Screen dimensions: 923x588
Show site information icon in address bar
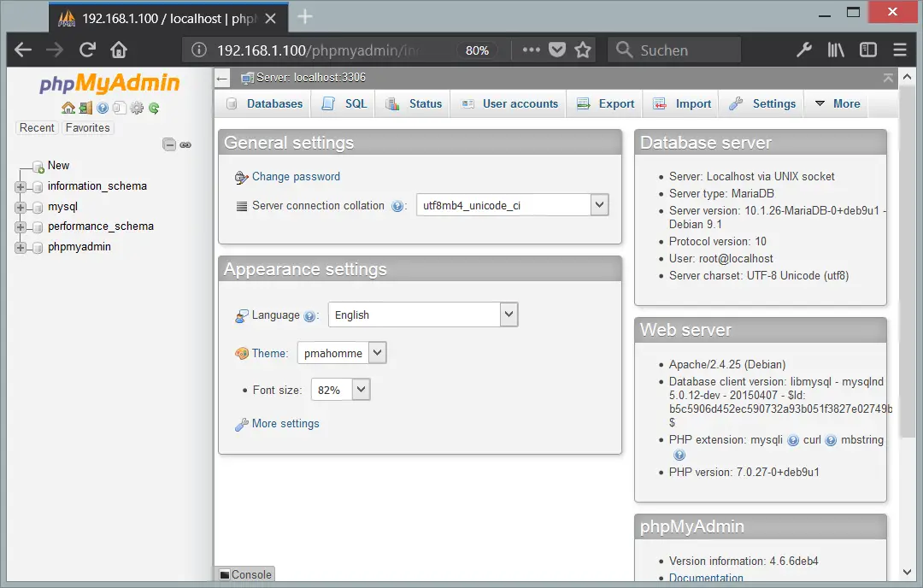pos(199,50)
